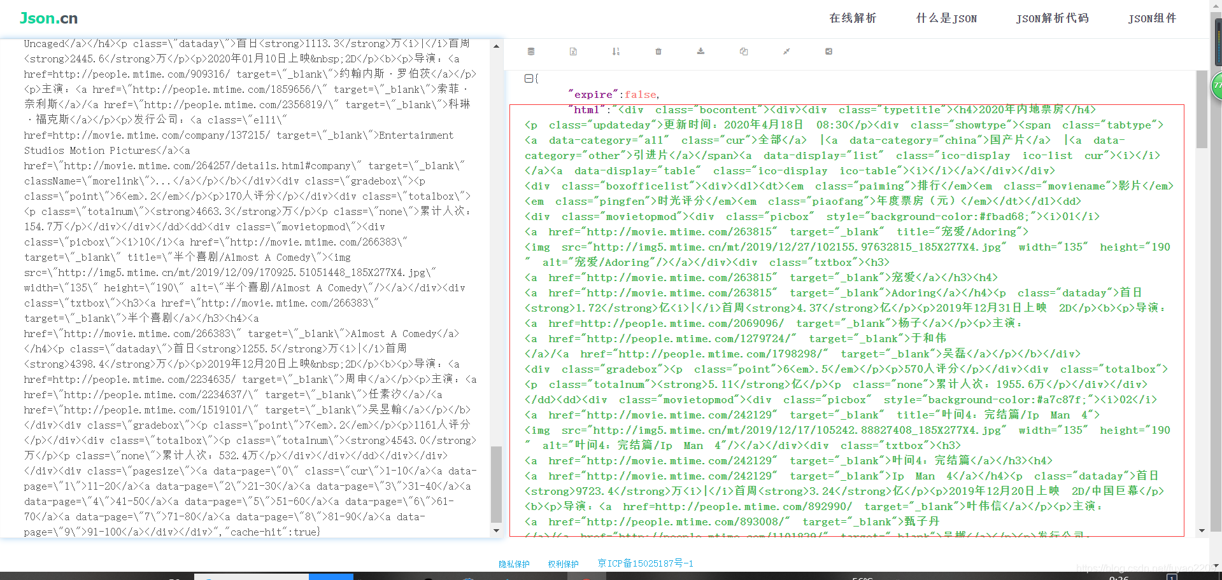
Task: Click left textarea scrollbar down arrow
Action: coord(496,530)
